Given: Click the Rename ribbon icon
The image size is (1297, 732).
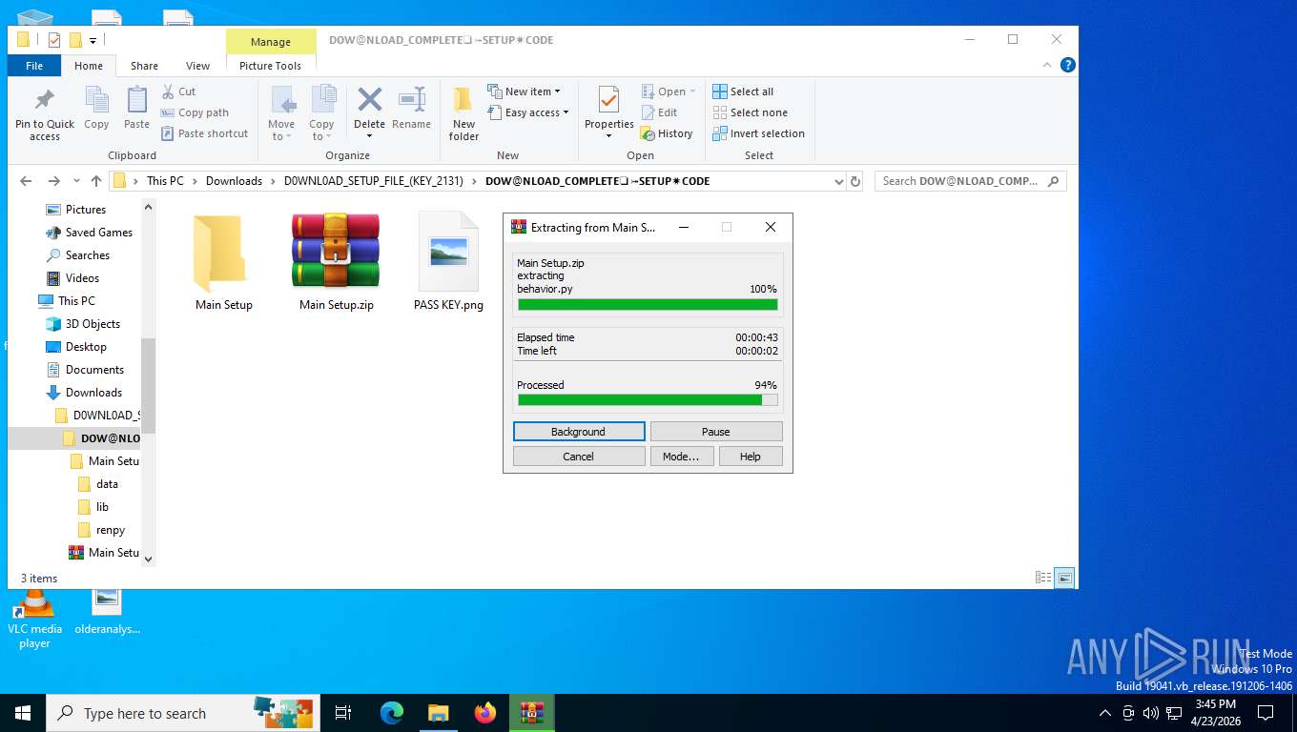Looking at the screenshot, I should (411, 108).
